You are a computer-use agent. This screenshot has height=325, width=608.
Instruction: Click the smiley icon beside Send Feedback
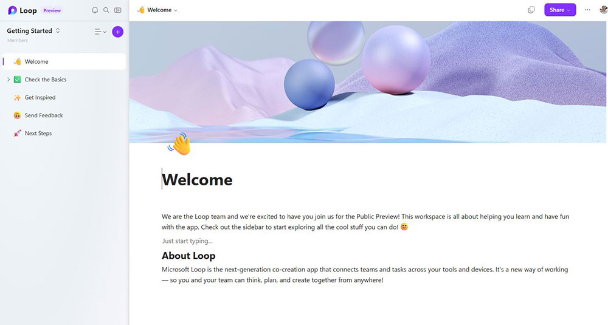click(18, 115)
